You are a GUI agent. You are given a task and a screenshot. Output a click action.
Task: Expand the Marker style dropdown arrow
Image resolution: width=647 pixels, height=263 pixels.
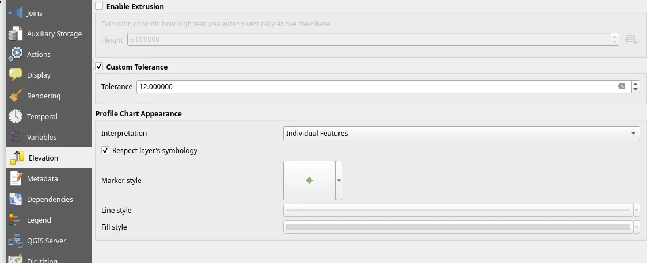coord(339,180)
